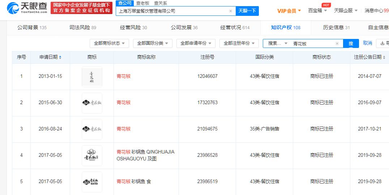
Task: Sort by 申请日期 column arrows
Action: point(60,57)
